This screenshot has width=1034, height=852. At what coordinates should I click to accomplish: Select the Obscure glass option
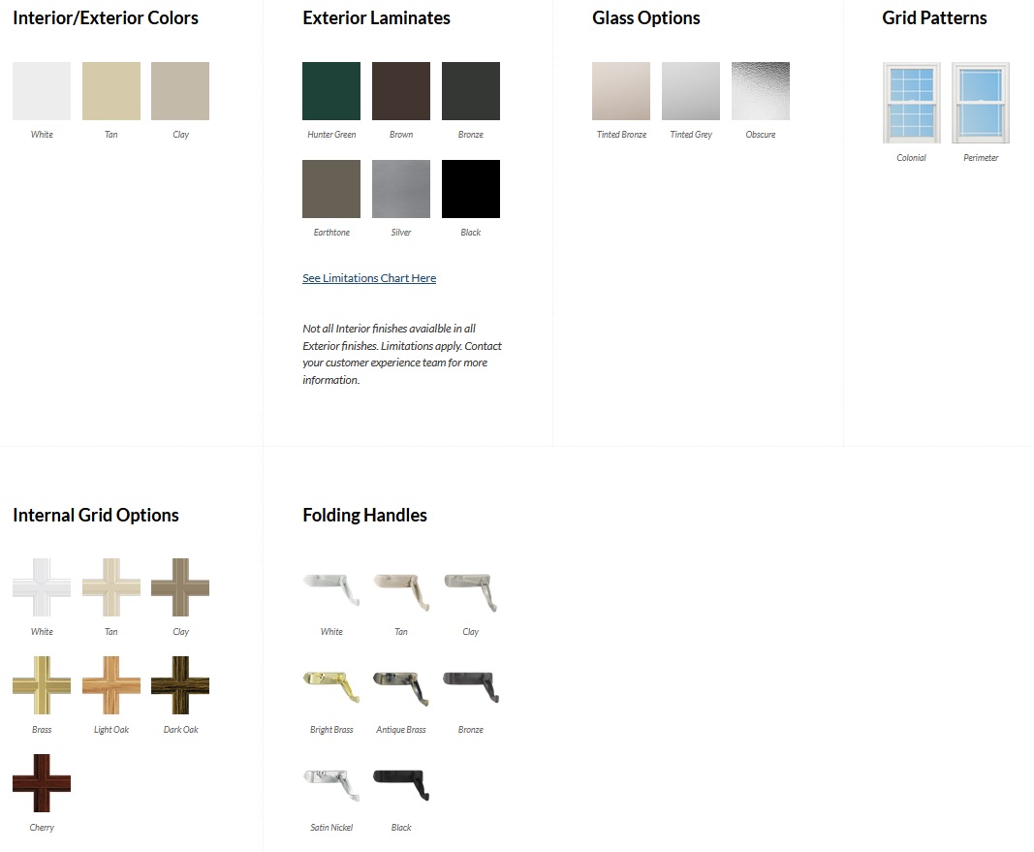click(761, 91)
